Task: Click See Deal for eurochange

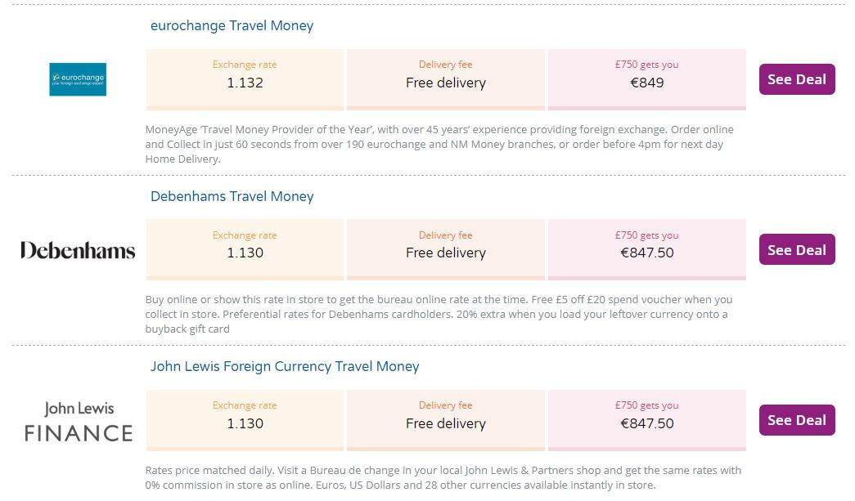Action: [x=796, y=79]
